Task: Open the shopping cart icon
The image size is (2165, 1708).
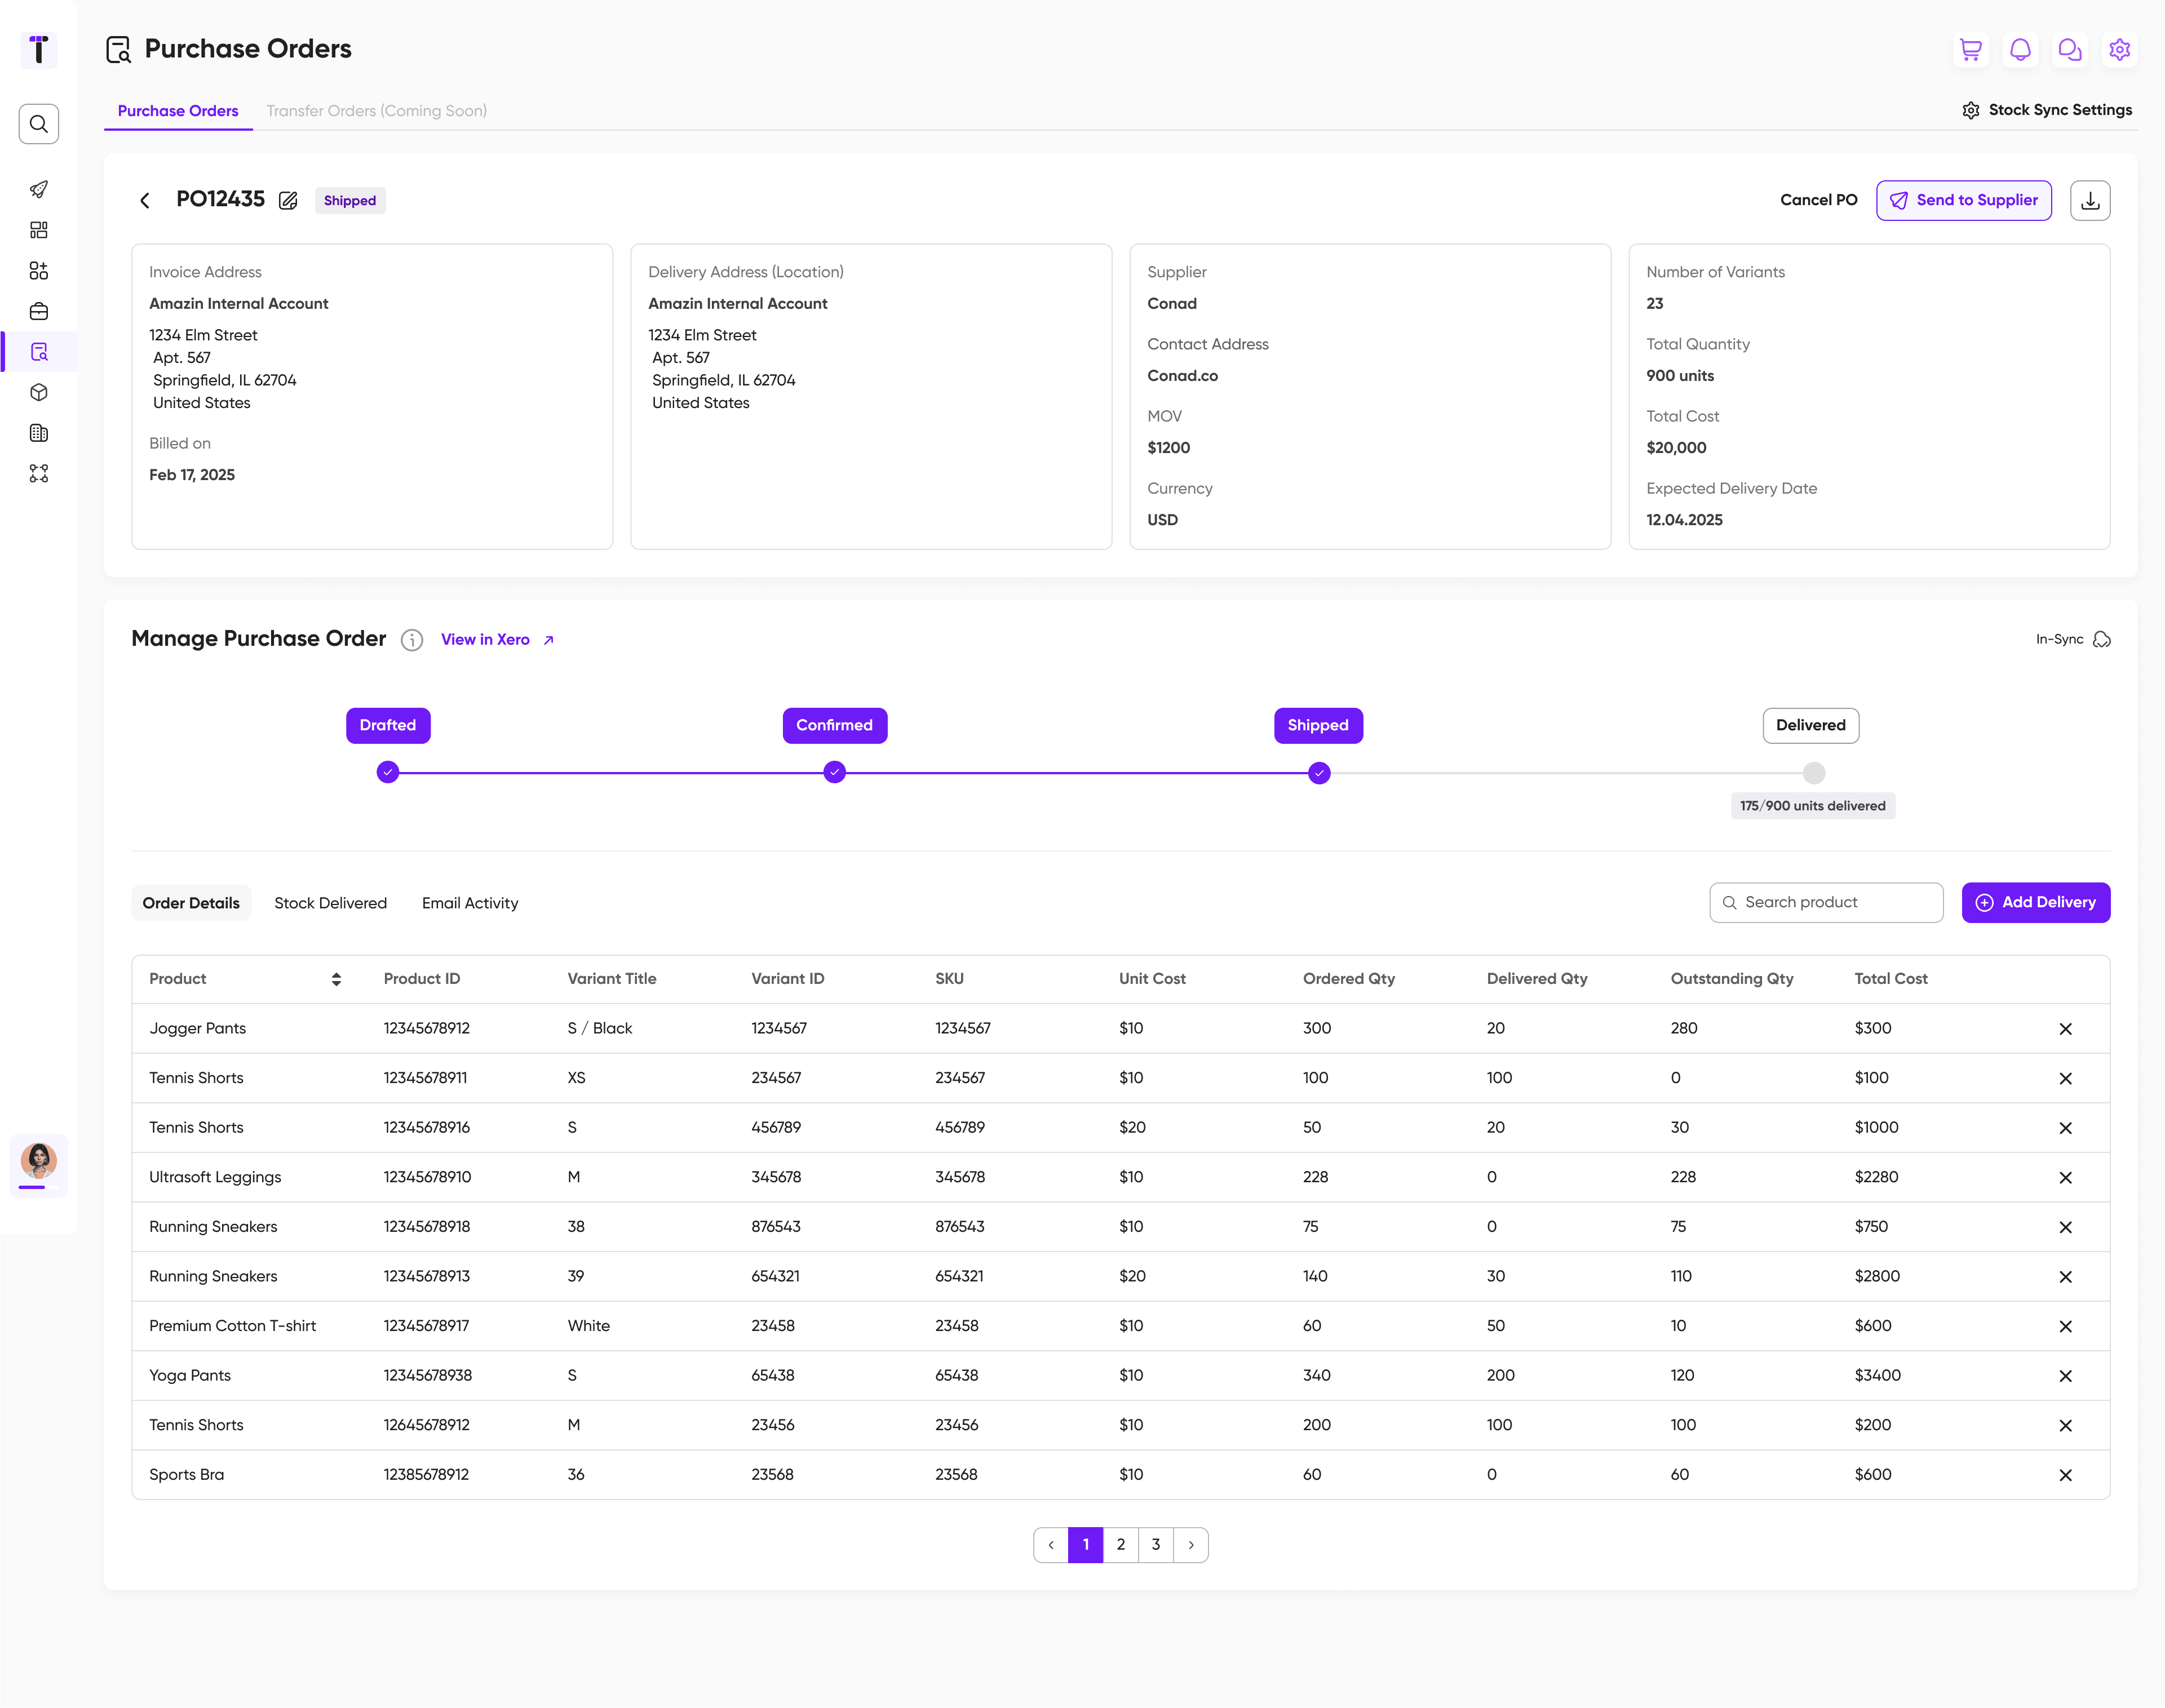Action: [x=1971, y=49]
